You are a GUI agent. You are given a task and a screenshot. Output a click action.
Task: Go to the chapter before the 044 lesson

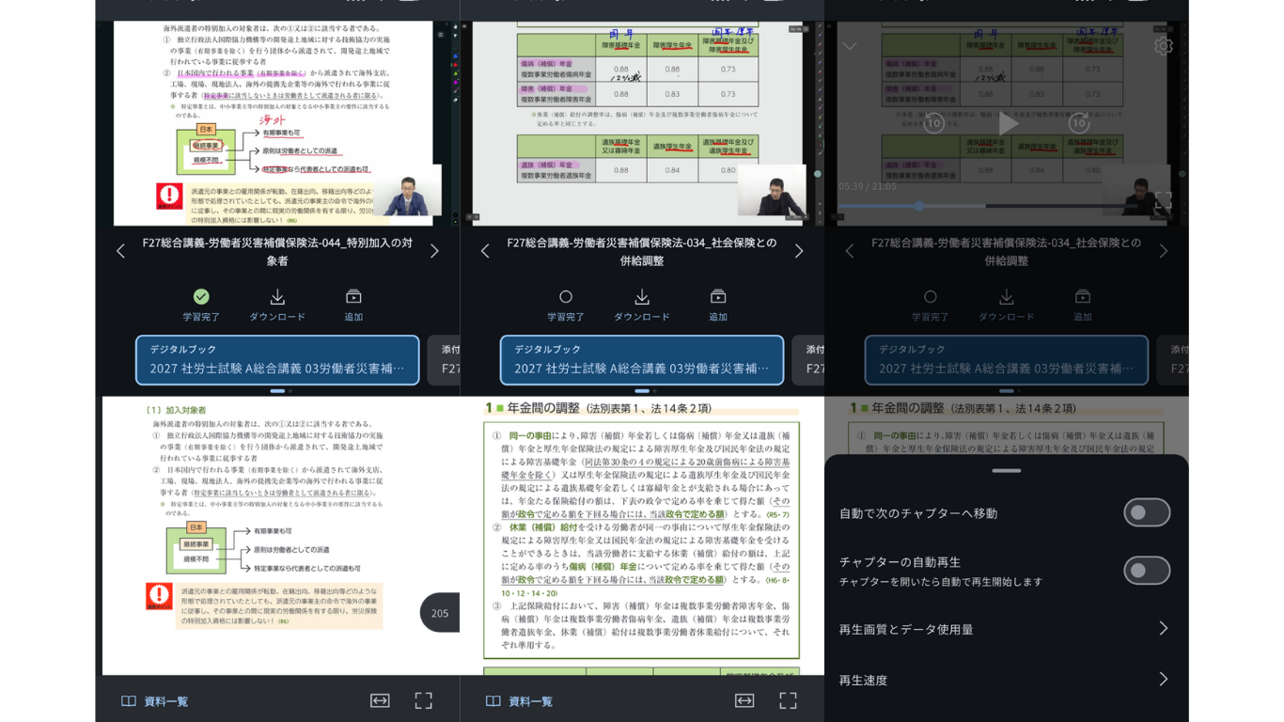[120, 251]
